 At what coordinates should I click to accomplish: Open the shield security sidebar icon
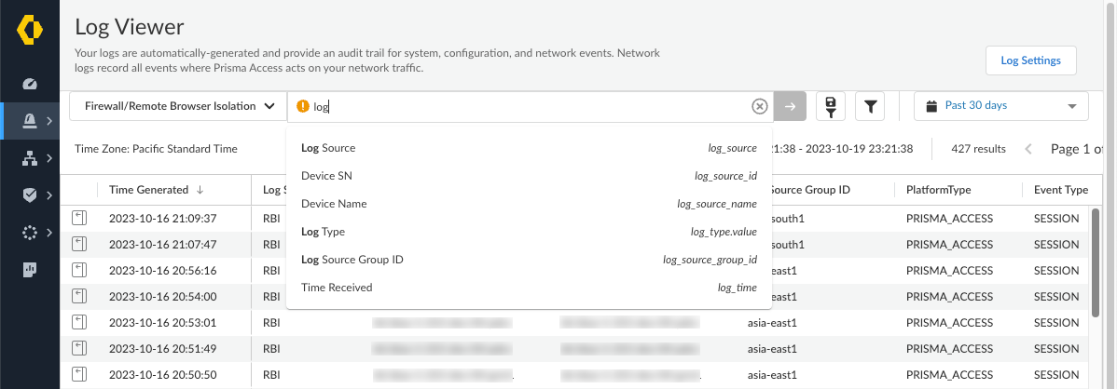[x=30, y=195]
